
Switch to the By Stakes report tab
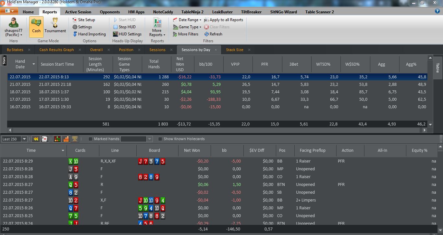click(15, 50)
